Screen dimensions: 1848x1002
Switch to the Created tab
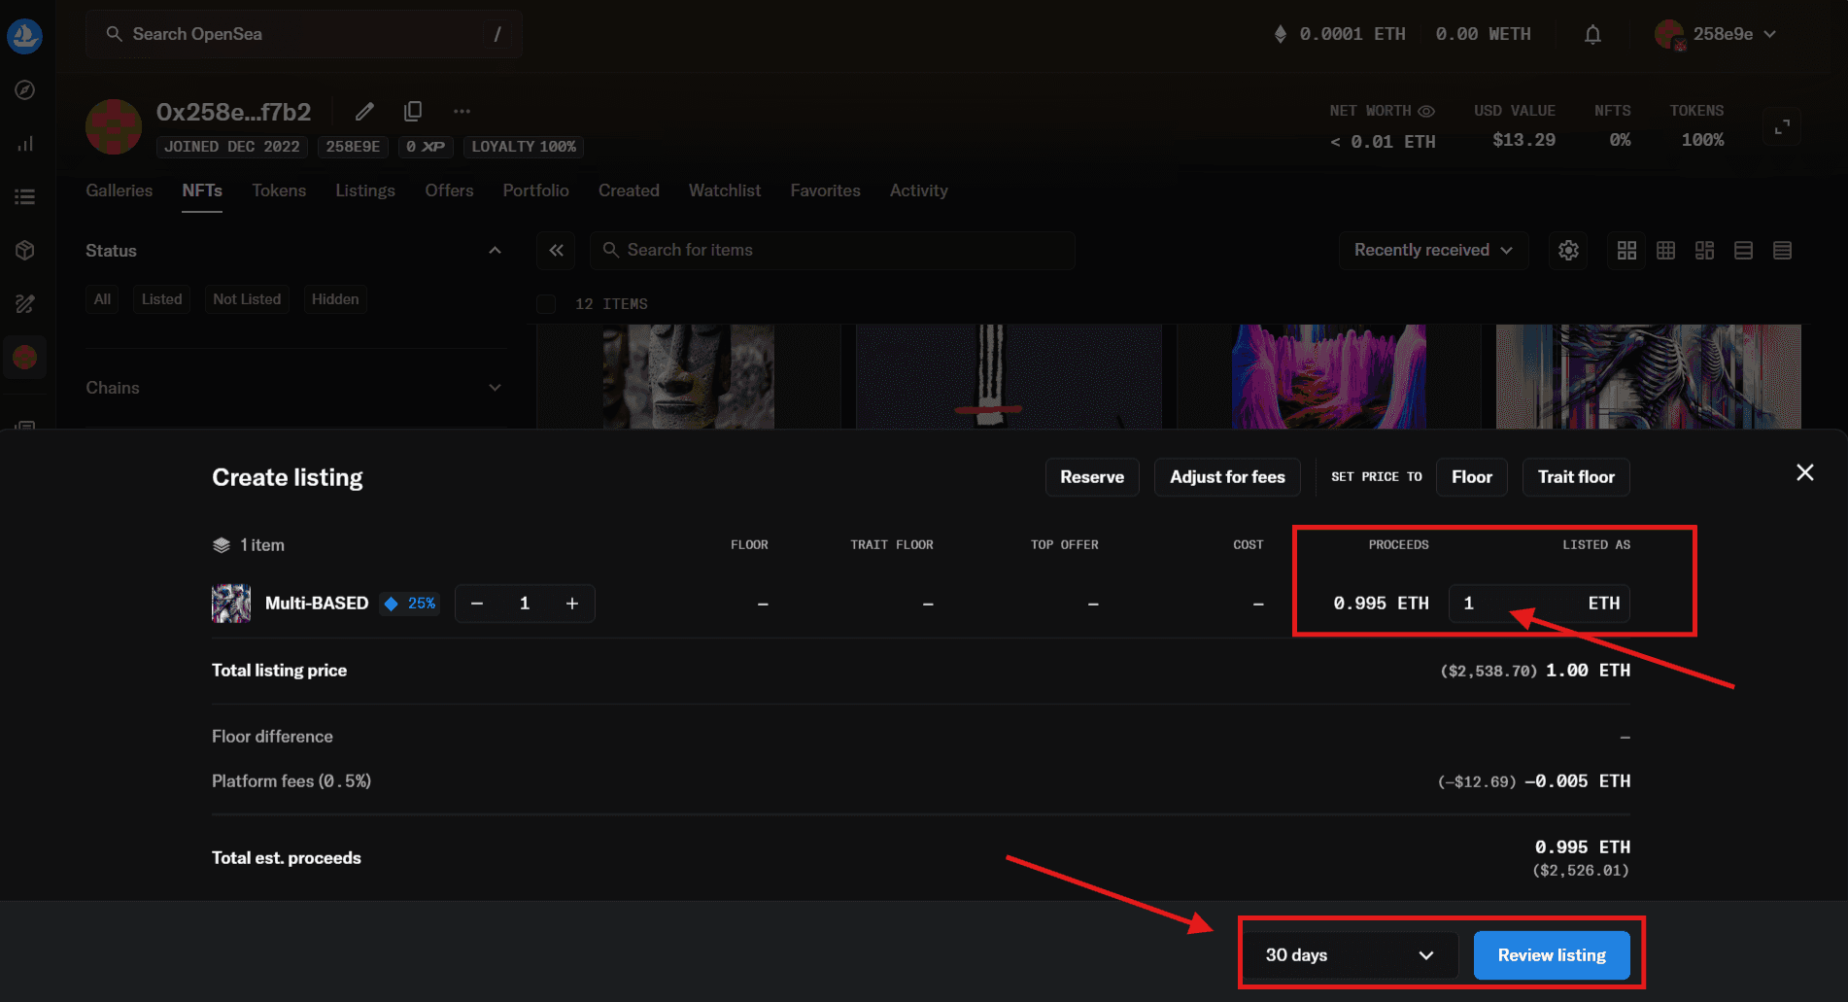tap(629, 190)
